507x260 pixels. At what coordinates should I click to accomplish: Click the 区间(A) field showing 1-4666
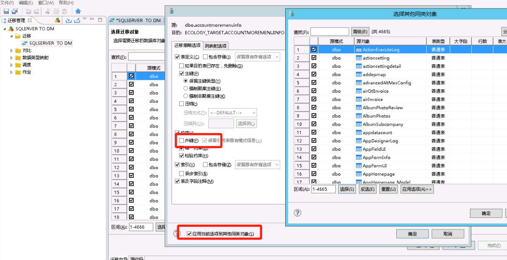click(x=141, y=227)
